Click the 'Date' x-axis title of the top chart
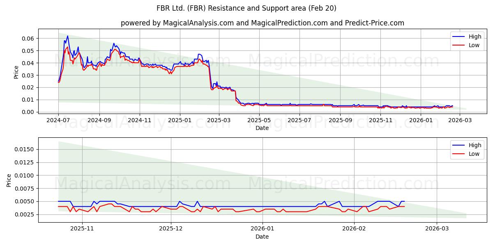This screenshot has width=493, height=246. (262, 128)
